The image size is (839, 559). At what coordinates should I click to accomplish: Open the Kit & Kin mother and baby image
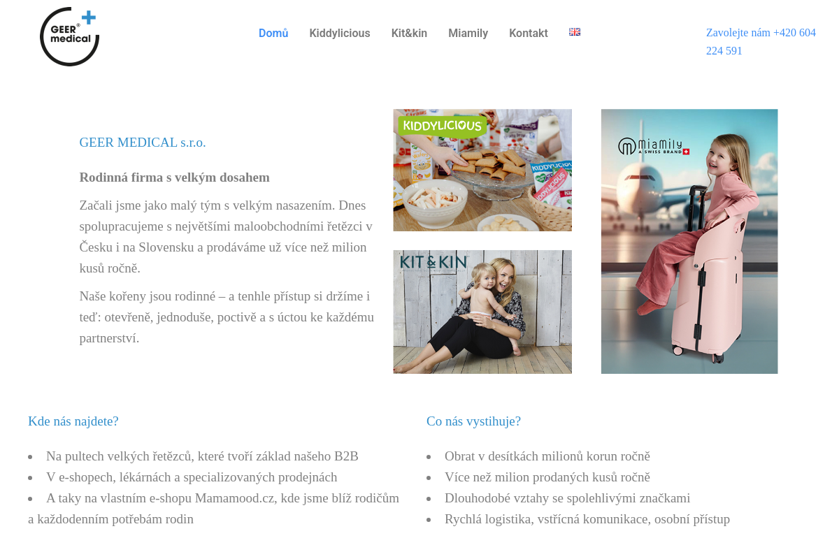pyautogui.click(x=482, y=312)
